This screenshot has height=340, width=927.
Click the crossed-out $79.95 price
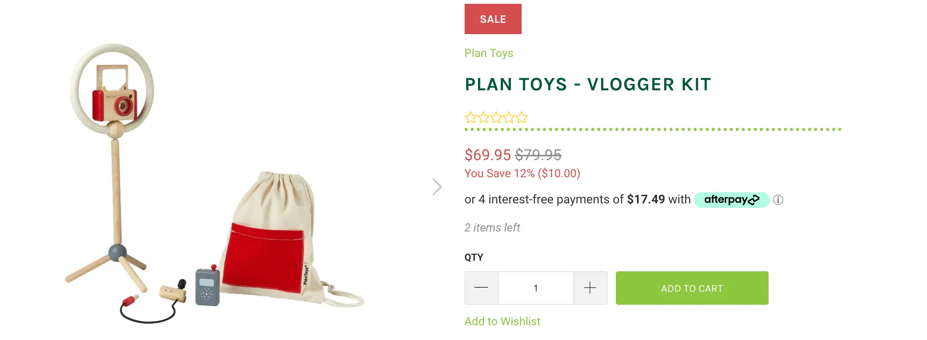pyautogui.click(x=538, y=155)
